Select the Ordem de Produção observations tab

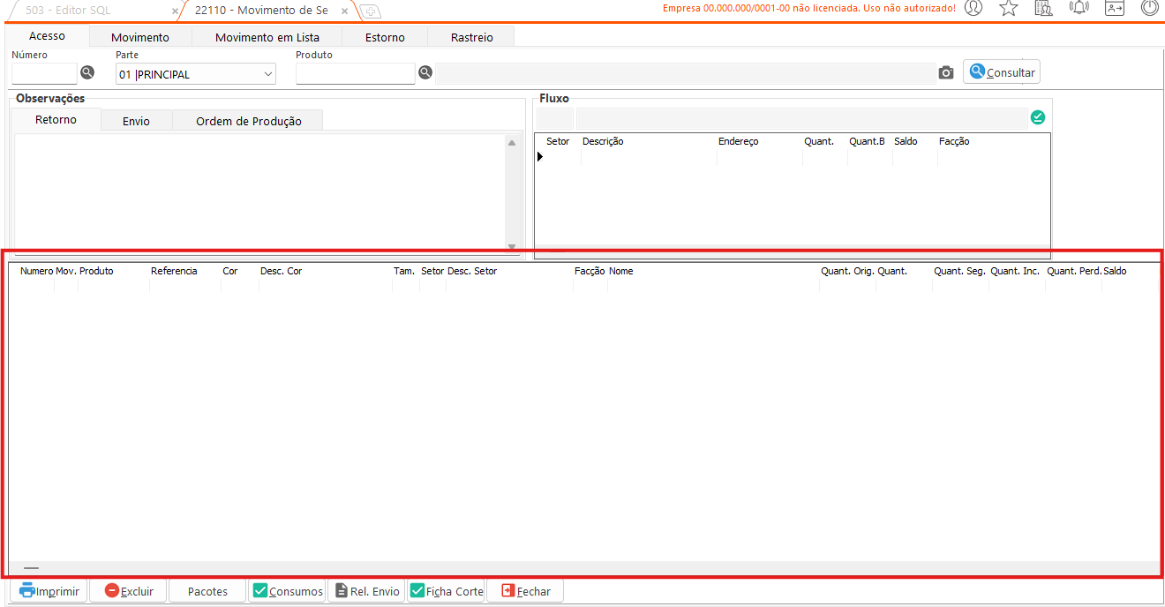pyautogui.click(x=248, y=121)
